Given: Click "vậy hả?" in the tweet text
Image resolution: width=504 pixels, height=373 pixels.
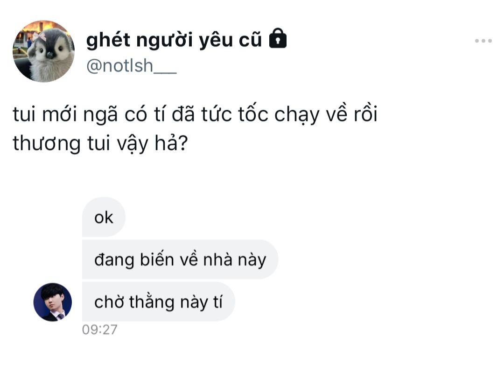Looking at the screenshot, I should (x=152, y=143).
